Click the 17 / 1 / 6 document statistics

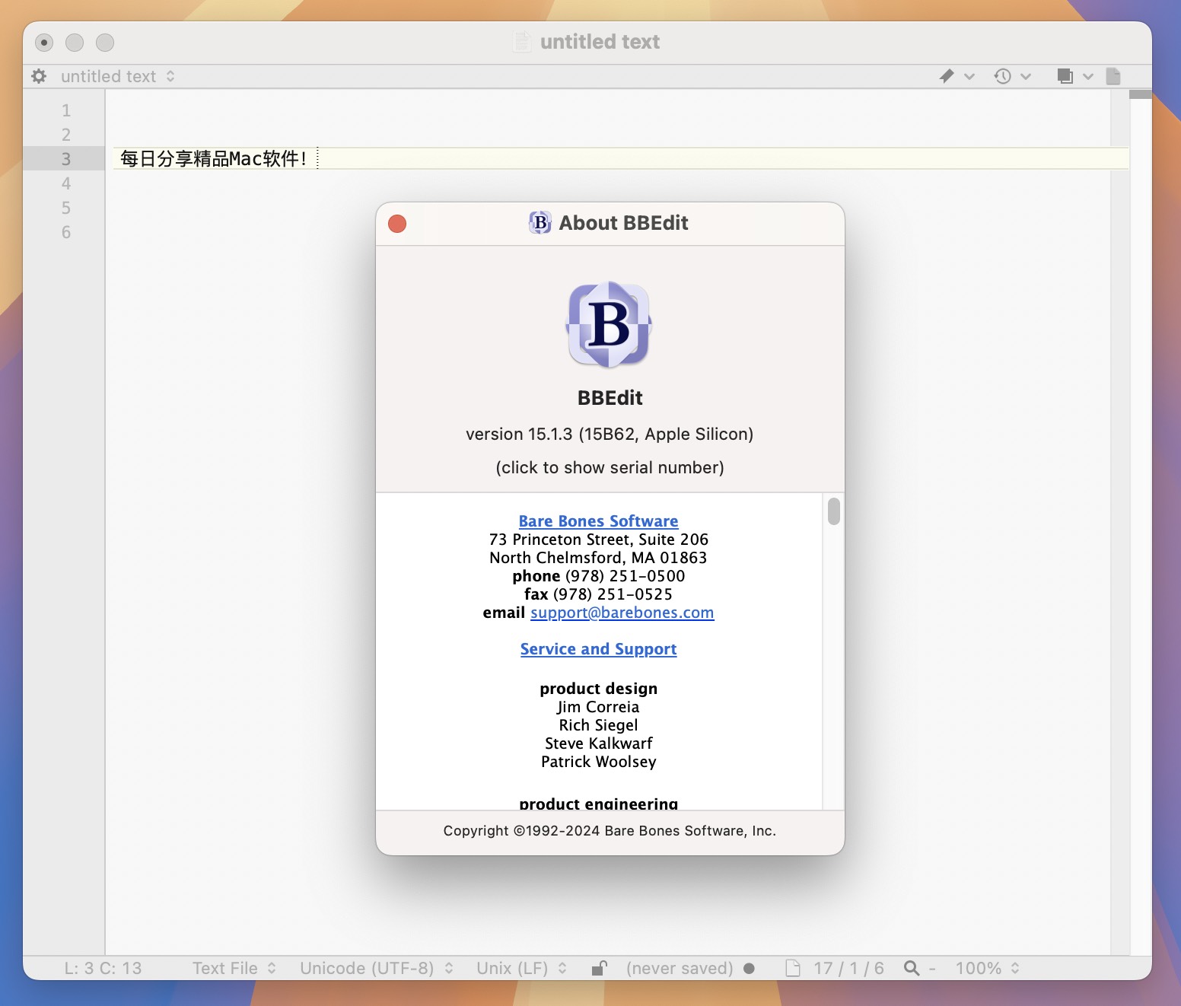848,968
